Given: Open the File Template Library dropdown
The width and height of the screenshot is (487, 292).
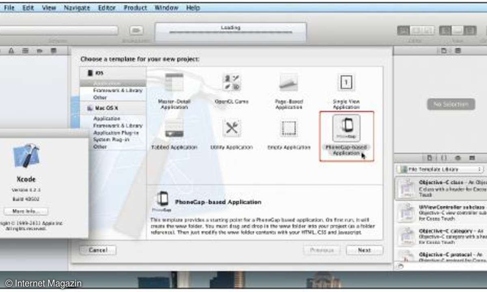Looking at the screenshot, I should pyautogui.click(x=440, y=169).
